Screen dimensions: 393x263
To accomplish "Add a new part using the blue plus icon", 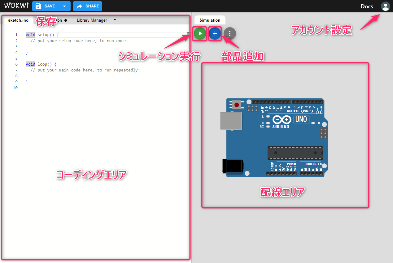I will [x=215, y=33].
